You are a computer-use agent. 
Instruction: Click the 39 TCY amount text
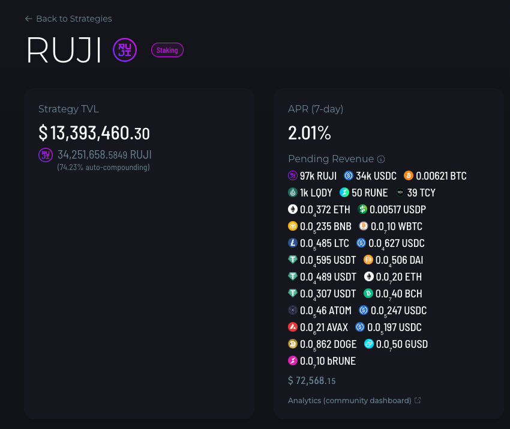pos(421,193)
